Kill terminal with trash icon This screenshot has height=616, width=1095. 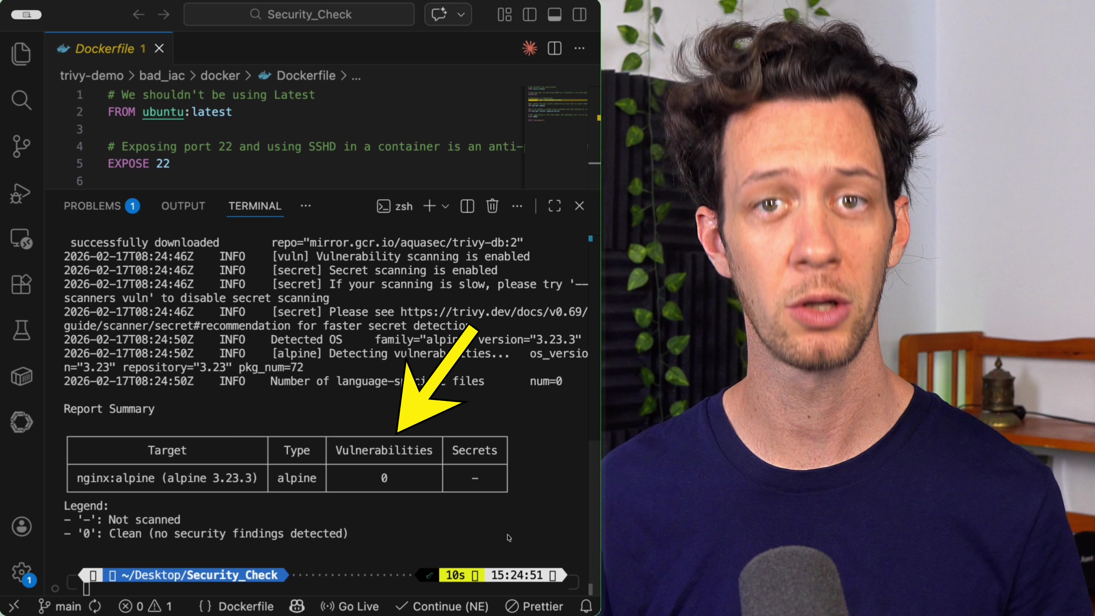pos(492,206)
